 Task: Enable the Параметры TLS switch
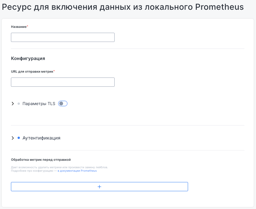point(63,104)
